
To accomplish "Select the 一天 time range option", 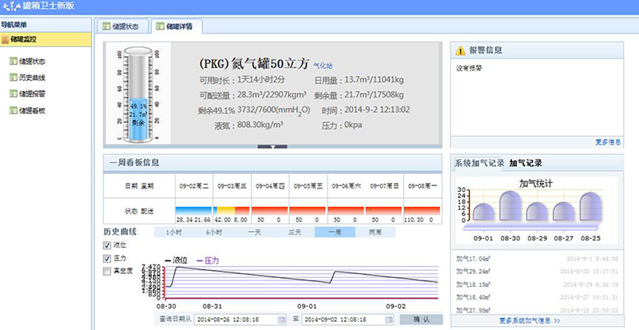I will click(254, 232).
